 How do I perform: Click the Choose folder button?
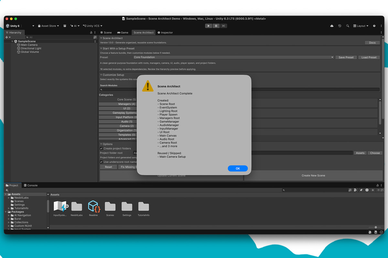pos(375,153)
